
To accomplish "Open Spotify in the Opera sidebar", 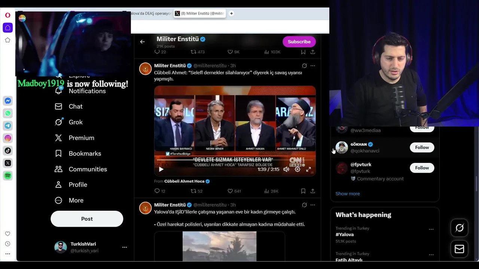I will click(8, 176).
